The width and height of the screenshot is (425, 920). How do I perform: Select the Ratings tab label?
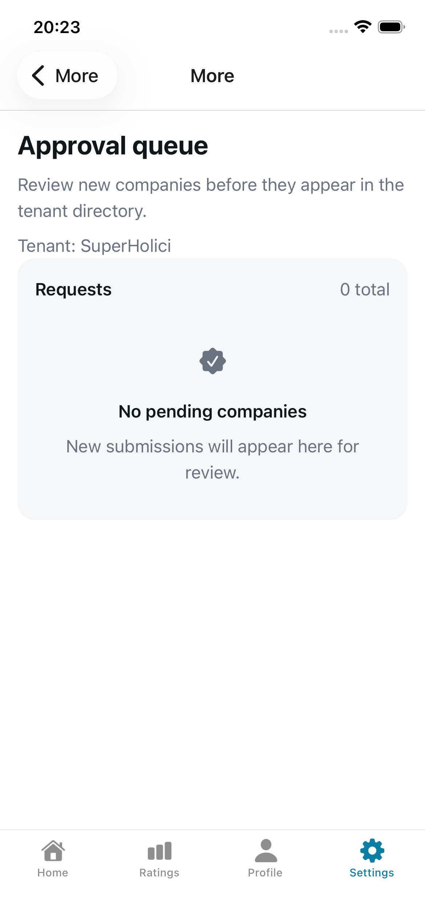pyautogui.click(x=159, y=873)
